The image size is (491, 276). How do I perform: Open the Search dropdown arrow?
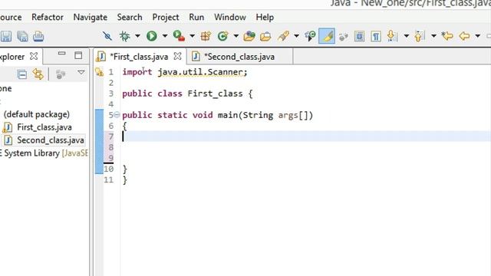coord(296,36)
